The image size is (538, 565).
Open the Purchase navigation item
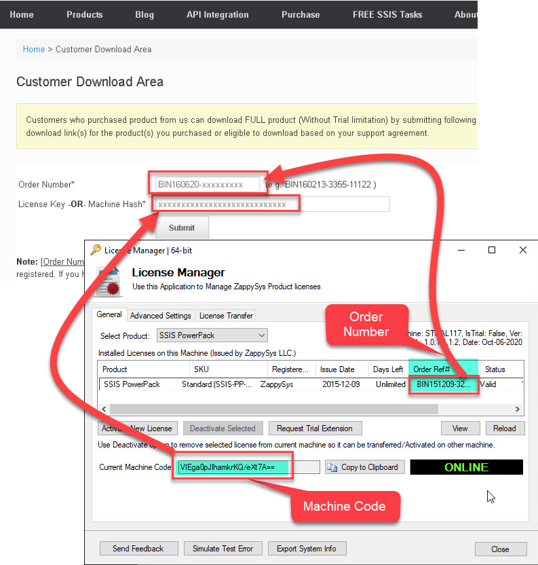pyautogui.click(x=301, y=14)
